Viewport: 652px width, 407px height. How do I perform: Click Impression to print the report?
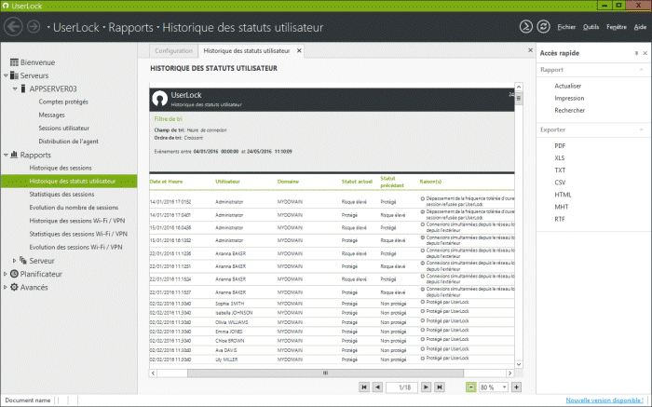(569, 98)
